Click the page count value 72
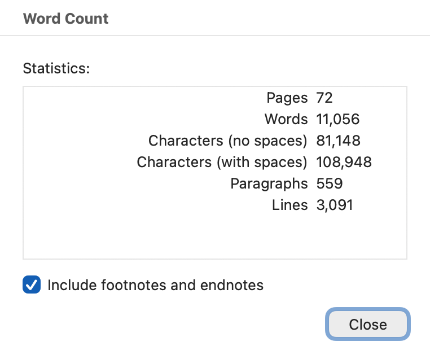Viewport: 430px width, 359px height. coord(324,98)
